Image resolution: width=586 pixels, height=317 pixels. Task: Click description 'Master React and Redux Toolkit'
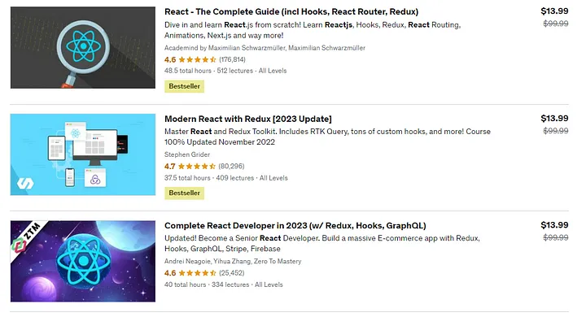coord(220,132)
